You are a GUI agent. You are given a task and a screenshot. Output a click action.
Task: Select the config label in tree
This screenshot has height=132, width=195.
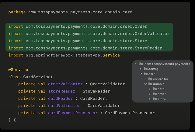tap(153, 69)
